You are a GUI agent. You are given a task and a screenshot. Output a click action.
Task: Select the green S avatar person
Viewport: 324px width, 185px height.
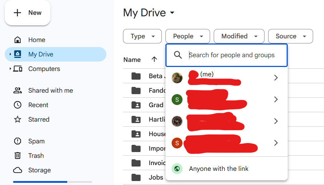(x=227, y=100)
